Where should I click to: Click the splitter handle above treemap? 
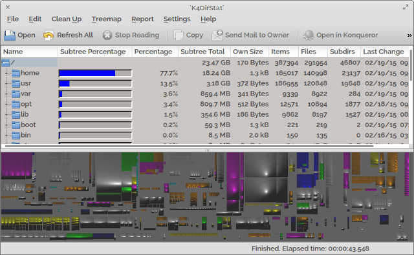[x=207, y=150]
